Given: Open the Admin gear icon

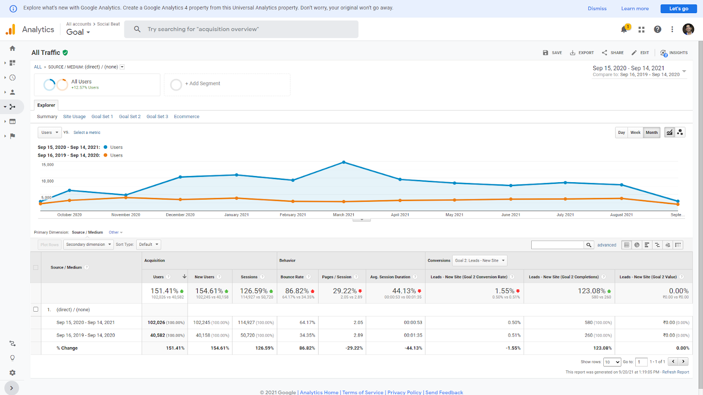Looking at the screenshot, I should point(12,373).
